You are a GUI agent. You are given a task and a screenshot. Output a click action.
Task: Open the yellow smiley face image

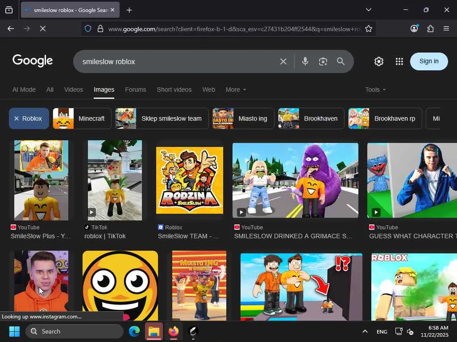(x=120, y=285)
